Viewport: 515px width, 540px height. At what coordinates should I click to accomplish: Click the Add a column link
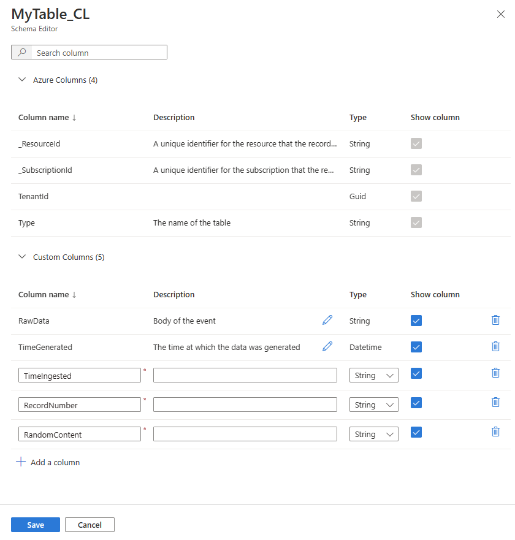click(55, 462)
